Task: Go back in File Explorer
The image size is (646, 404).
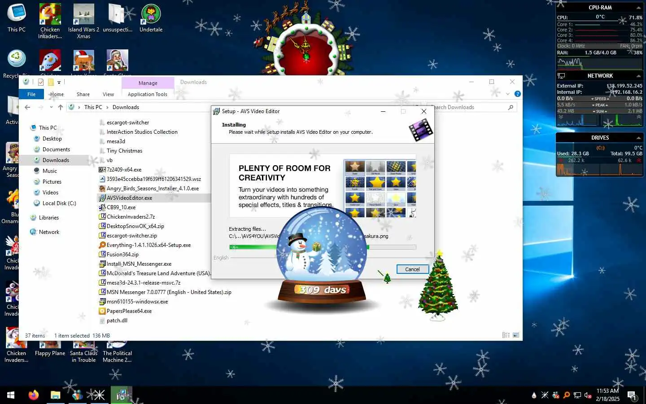Action: coord(28,107)
